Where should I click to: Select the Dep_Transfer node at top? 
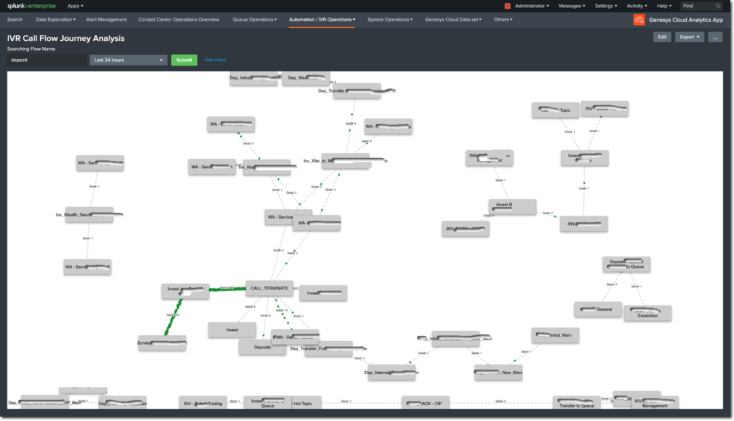click(x=357, y=91)
